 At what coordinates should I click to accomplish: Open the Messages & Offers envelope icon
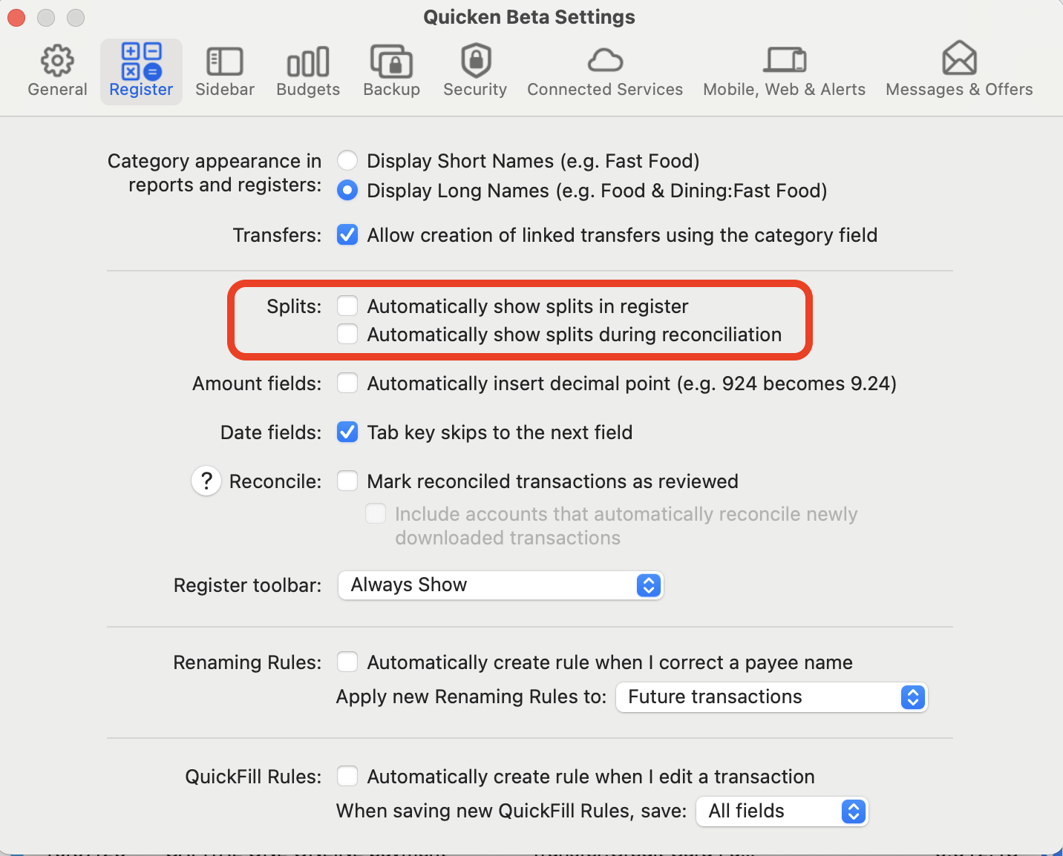[x=959, y=59]
